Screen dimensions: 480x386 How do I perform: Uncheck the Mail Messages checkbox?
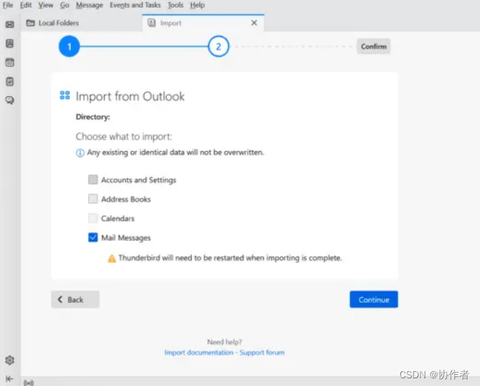point(93,237)
